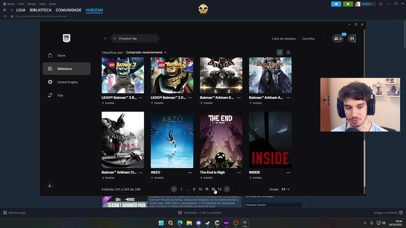Switch to BIBLIOTECA tab in Steam

41,10
